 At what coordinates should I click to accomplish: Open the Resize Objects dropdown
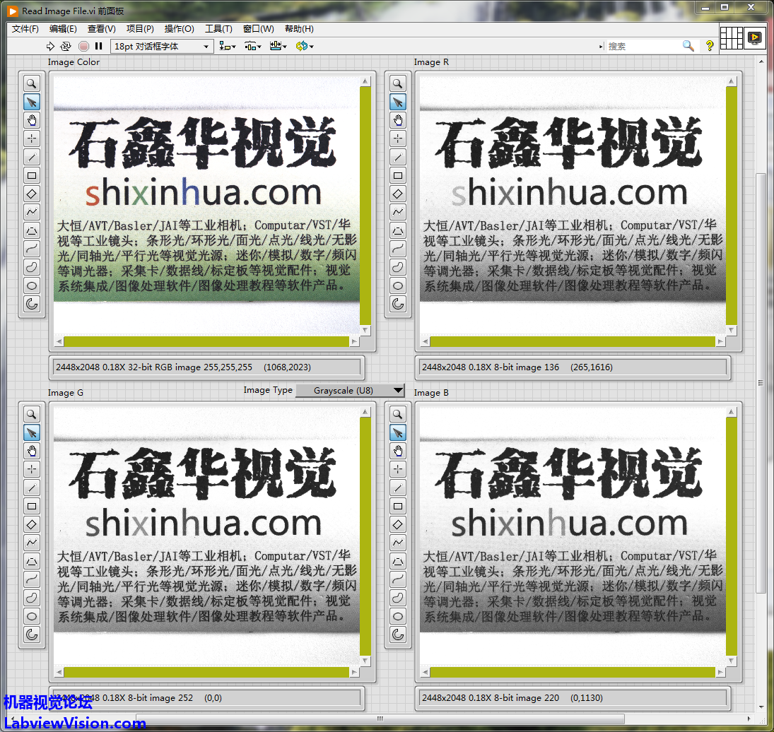(x=278, y=46)
